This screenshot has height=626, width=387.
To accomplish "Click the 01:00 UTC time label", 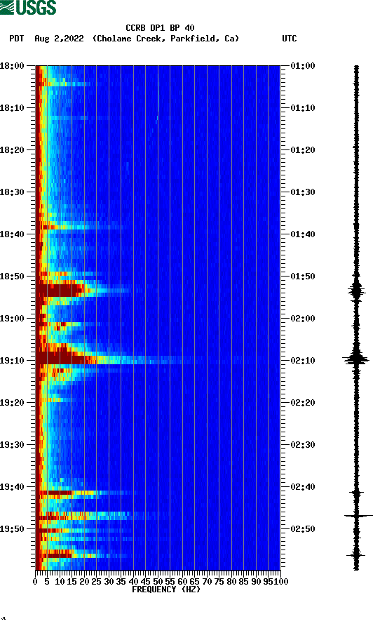I will click(x=303, y=66).
